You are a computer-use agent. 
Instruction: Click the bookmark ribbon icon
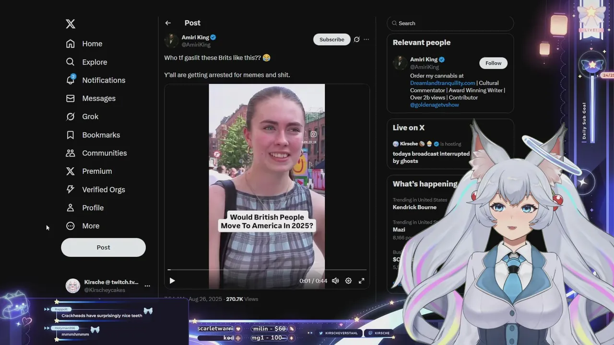(71, 135)
